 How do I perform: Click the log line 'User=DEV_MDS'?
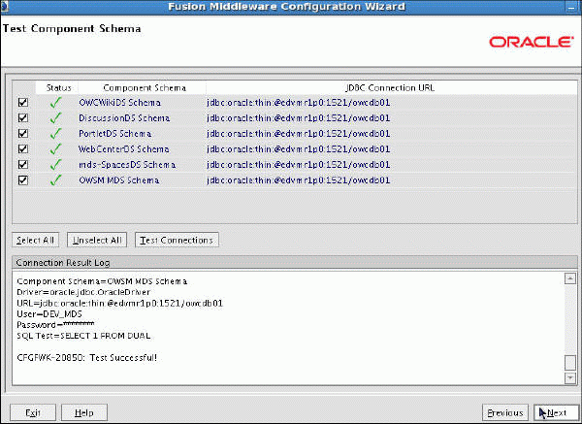(x=49, y=314)
